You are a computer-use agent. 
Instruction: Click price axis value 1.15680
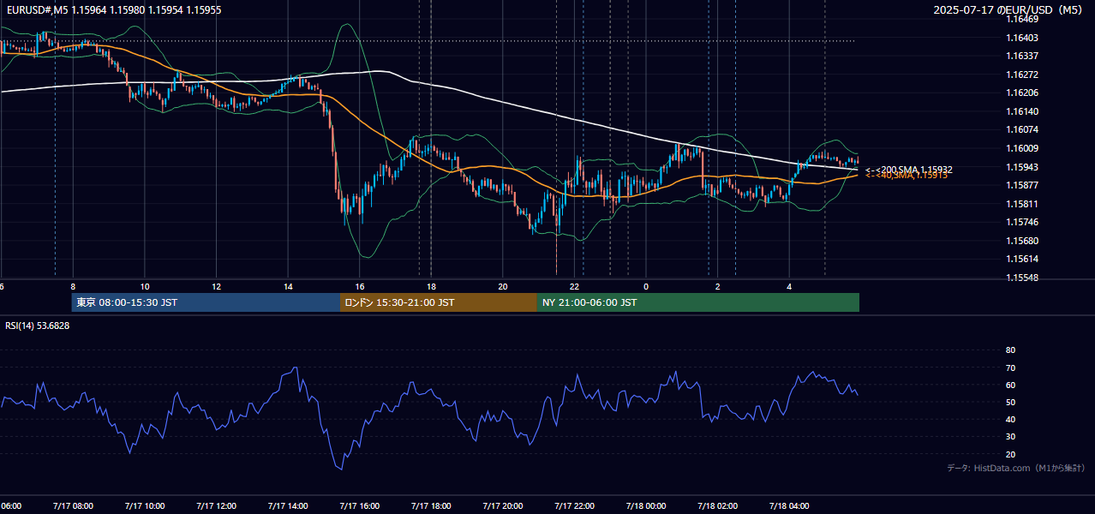coord(1022,241)
